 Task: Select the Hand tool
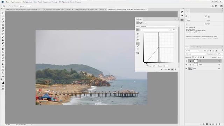pyautogui.click(x=3, y=70)
